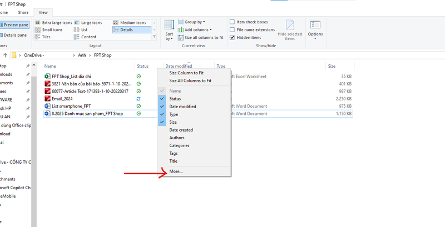Open More... in column menu
Screen dimensions: 445x227
(x=194, y=171)
